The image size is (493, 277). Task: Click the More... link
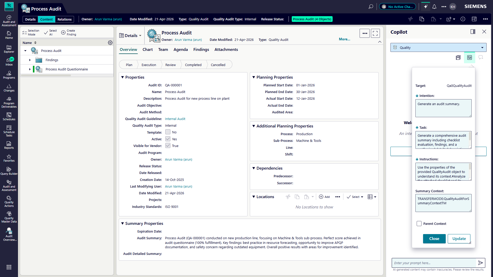(344, 39)
